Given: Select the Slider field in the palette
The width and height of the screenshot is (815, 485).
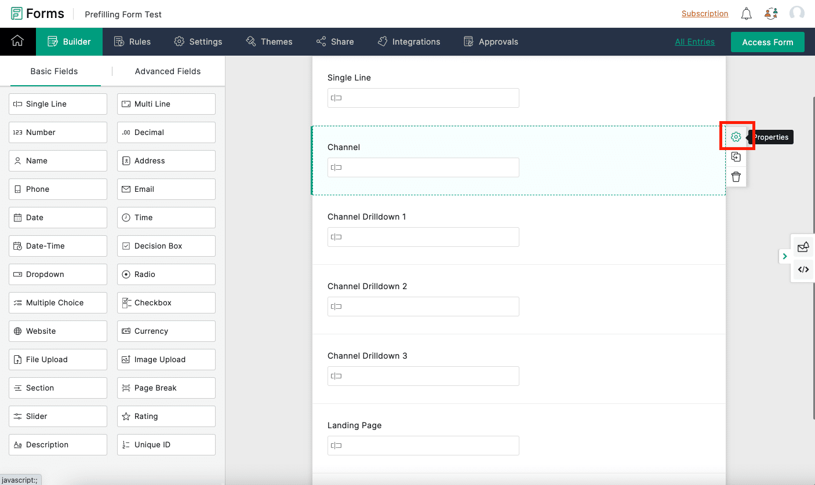Looking at the screenshot, I should tap(57, 416).
